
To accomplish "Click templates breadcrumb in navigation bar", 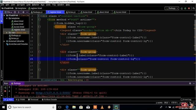I will pos(21,8).
